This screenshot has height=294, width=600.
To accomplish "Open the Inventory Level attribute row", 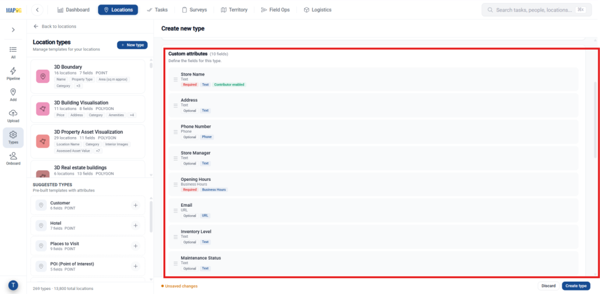I will coord(373,237).
